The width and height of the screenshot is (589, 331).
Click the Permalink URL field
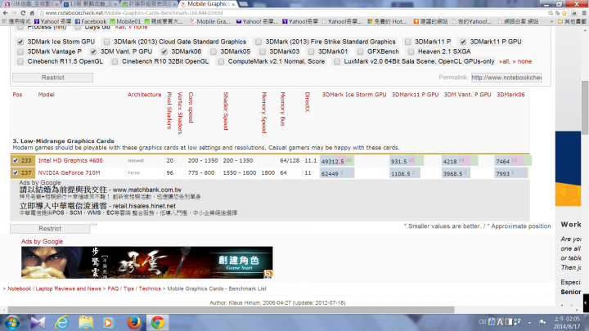pyautogui.click(x=506, y=78)
